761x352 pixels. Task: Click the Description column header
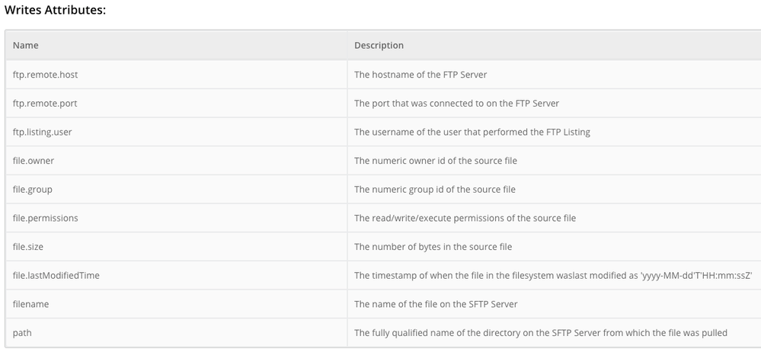379,45
